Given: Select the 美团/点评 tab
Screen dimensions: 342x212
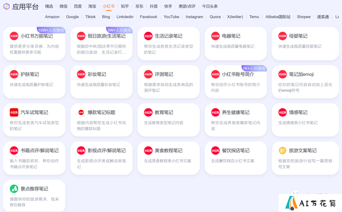Looking at the screenshot, I should pos(187,6).
